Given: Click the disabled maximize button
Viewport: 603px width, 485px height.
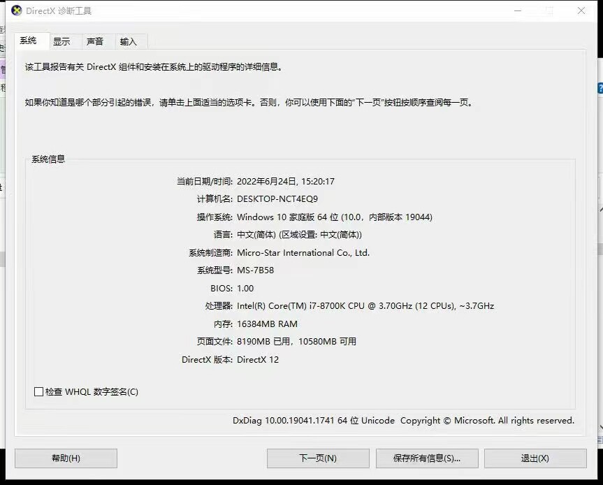Looking at the screenshot, I should click(549, 10).
